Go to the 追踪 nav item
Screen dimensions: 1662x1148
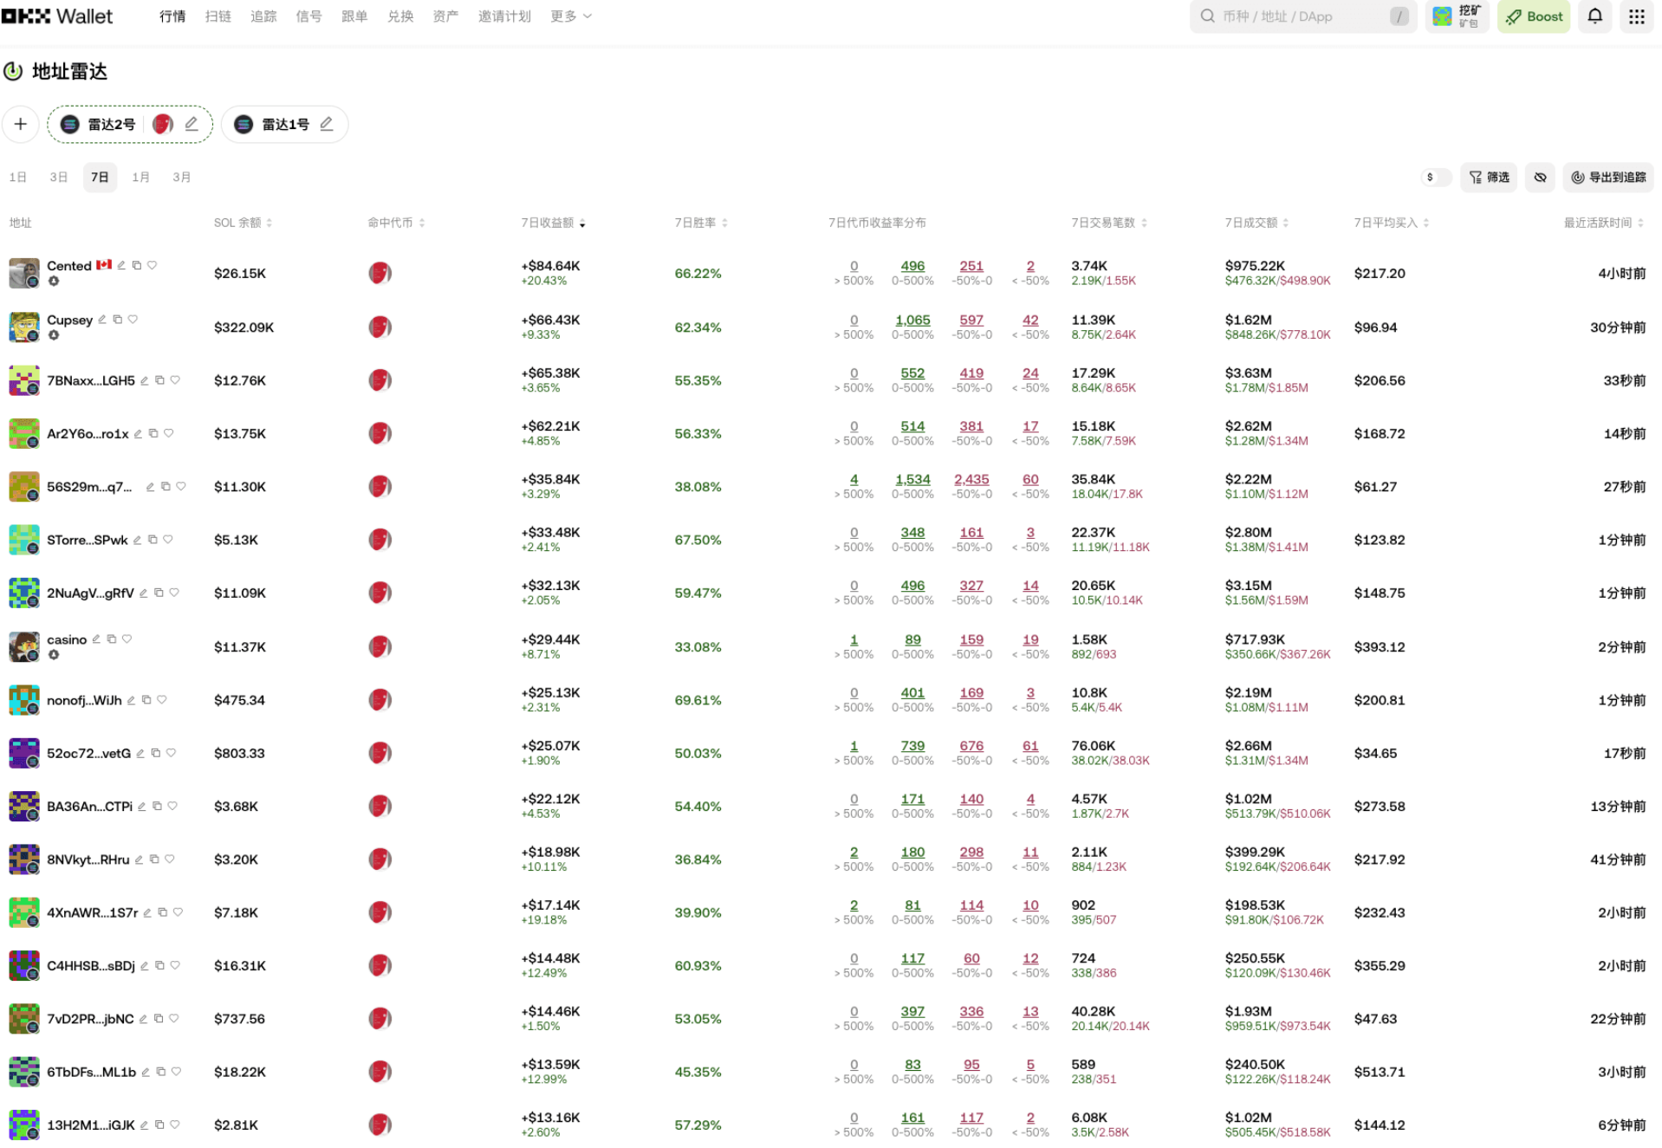(x=263, y=16)
